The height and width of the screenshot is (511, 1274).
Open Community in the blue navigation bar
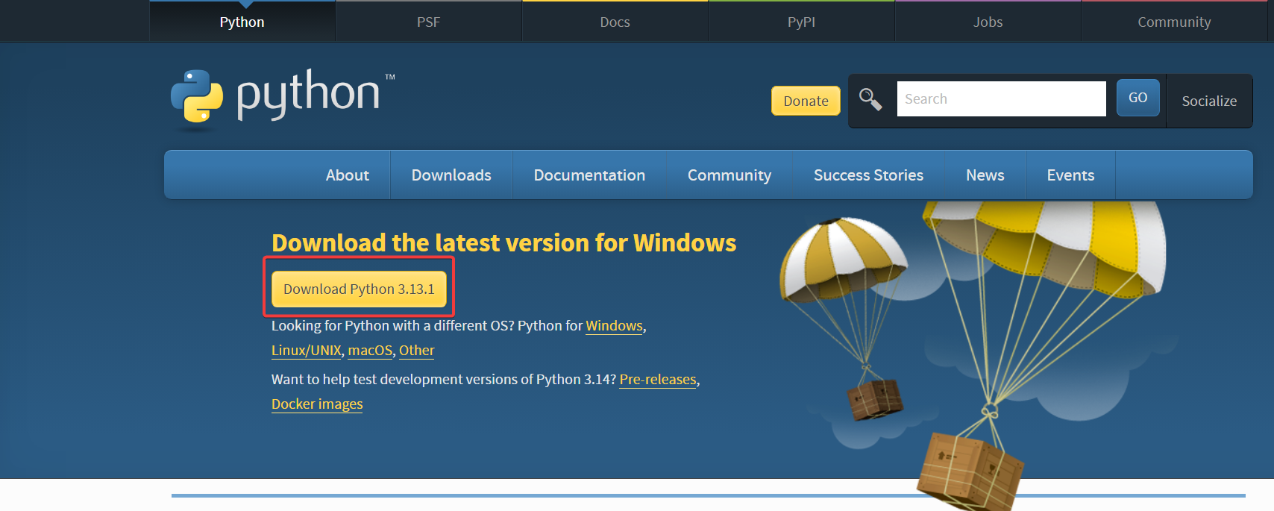click(x=729, y=175)
